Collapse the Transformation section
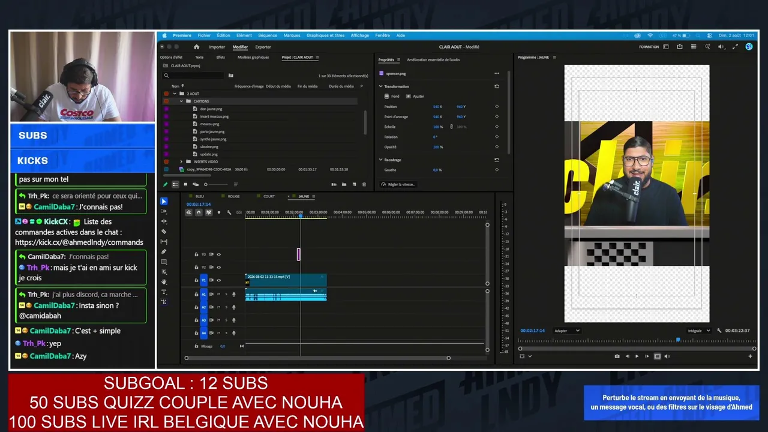 coord(380,86)
